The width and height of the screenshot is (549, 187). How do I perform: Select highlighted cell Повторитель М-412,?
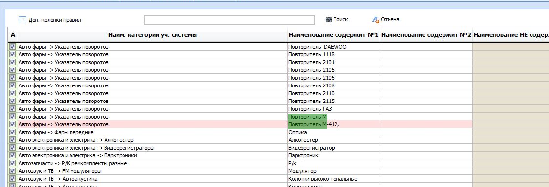coord(334,124)
